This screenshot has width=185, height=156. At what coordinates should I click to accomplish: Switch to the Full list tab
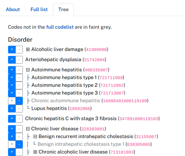pos(39,10)
